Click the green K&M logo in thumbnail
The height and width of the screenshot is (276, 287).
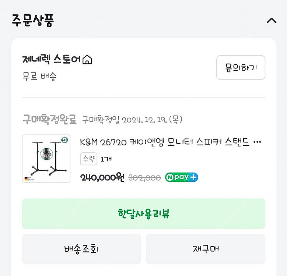point(64,140)
